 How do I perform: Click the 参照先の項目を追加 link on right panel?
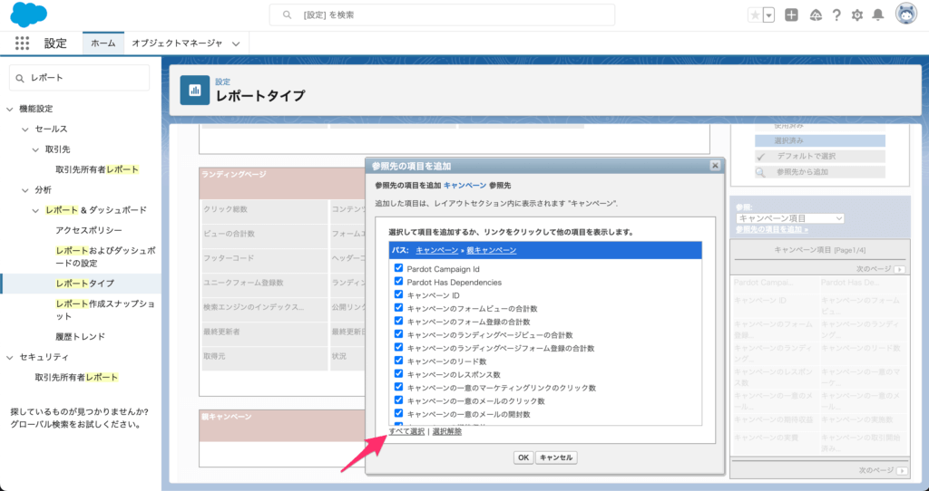(x=772, y=229)
